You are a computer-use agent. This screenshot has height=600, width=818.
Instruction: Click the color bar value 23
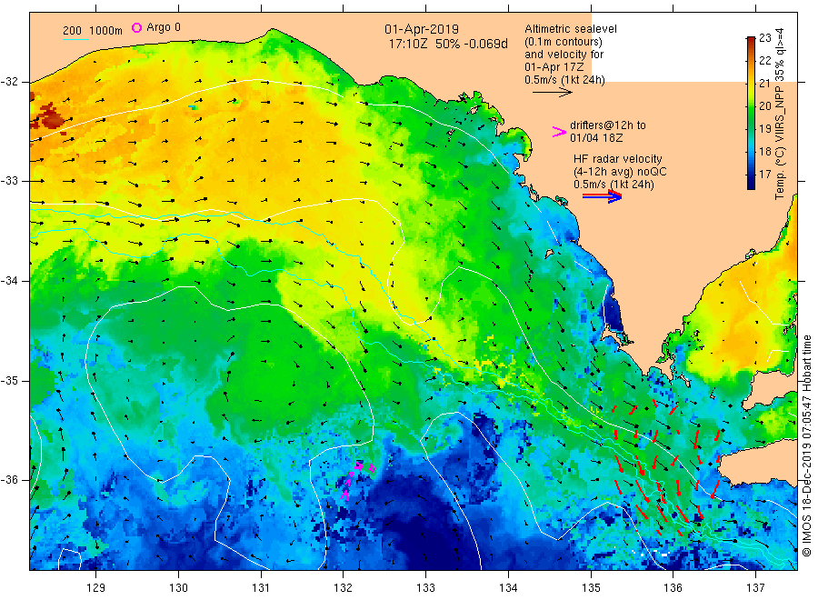(x=764, y=37)
